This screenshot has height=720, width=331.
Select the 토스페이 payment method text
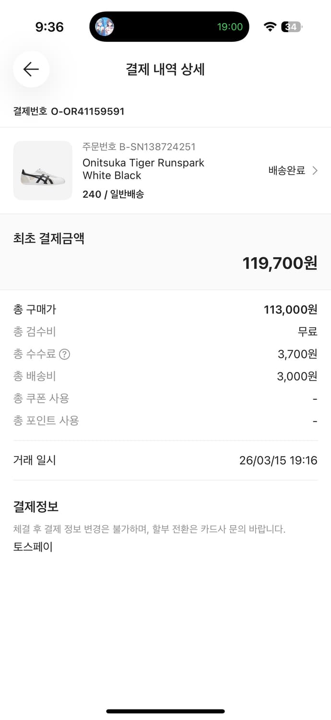pos(33,547)
